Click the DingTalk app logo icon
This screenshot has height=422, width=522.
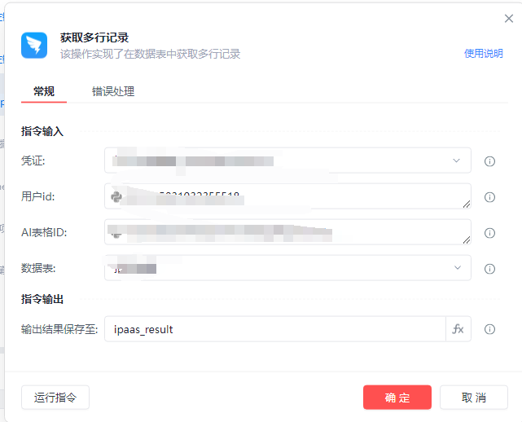coord(35,45)
